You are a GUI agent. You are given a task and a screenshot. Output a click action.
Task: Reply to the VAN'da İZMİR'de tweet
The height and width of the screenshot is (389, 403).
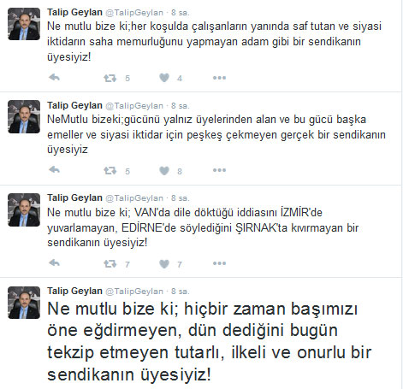tap(54, 262)
